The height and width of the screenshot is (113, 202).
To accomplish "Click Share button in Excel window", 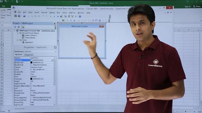I will [x=197, y=6].
